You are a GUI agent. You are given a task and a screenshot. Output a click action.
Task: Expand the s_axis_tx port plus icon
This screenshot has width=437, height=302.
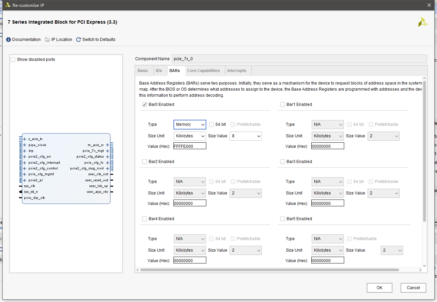24,139
